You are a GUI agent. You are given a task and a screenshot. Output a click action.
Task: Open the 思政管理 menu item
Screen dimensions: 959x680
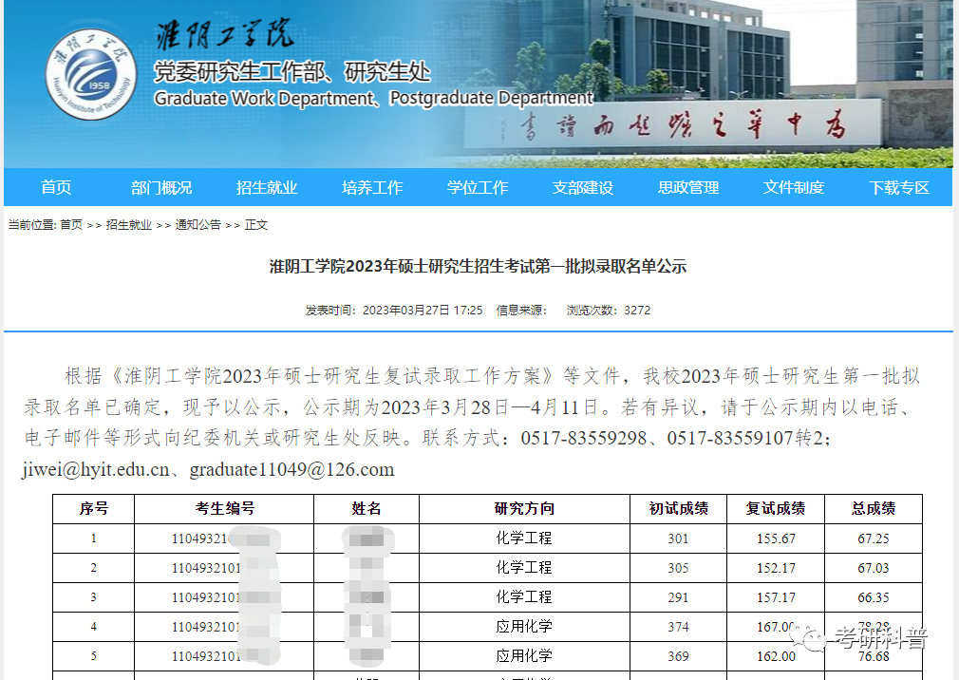[688, 187]
